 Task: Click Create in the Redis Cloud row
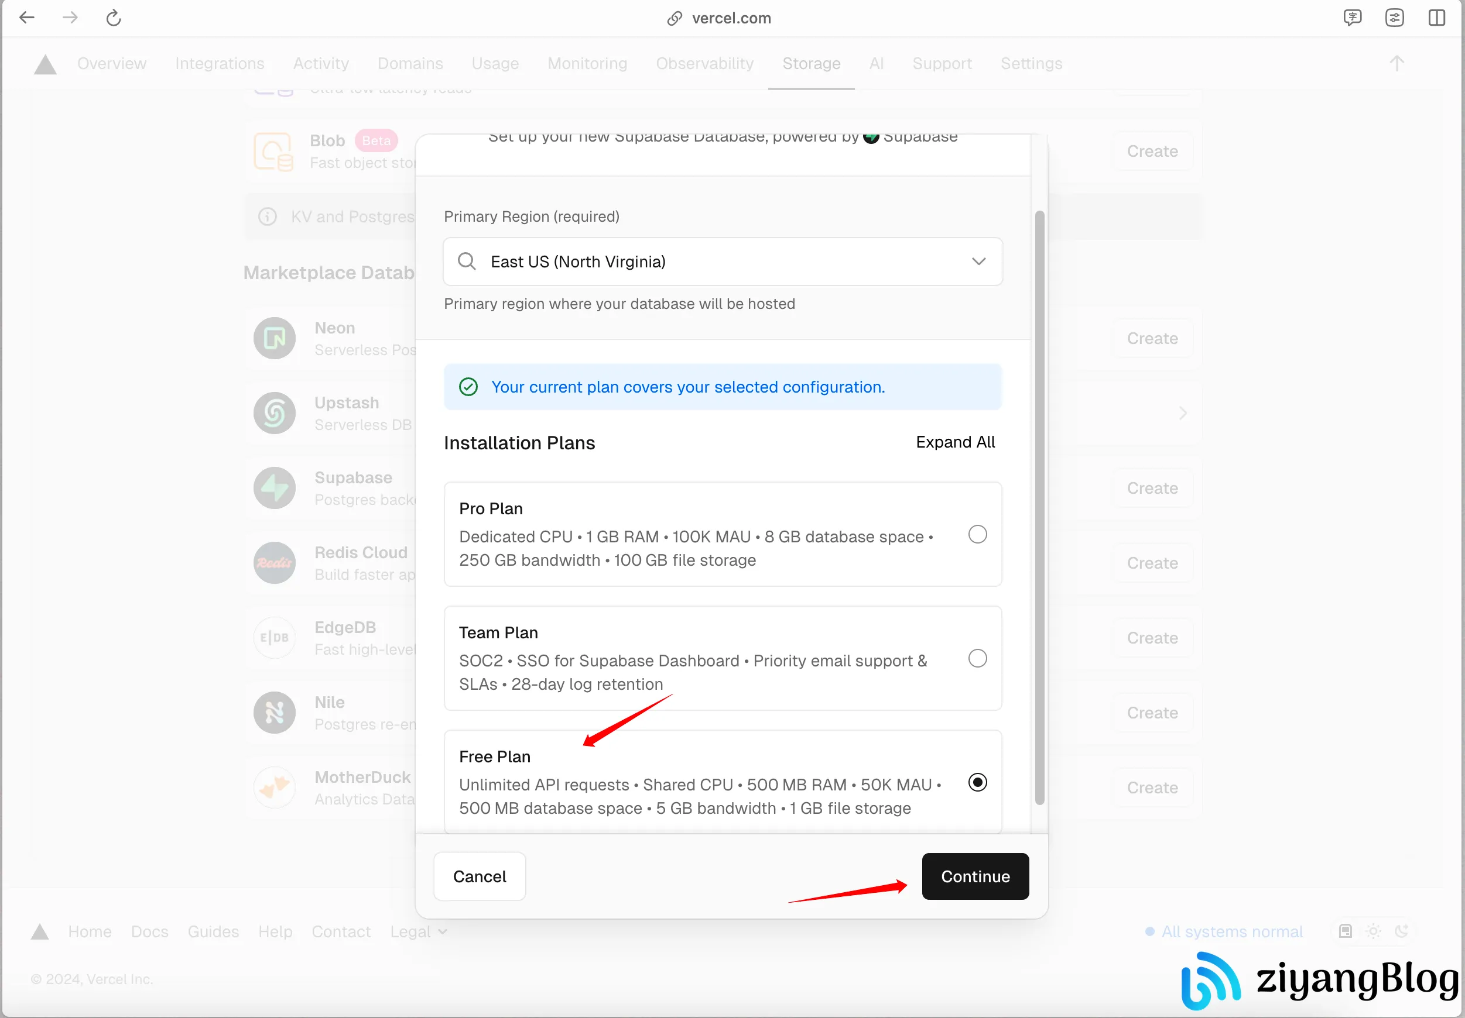1152,563
